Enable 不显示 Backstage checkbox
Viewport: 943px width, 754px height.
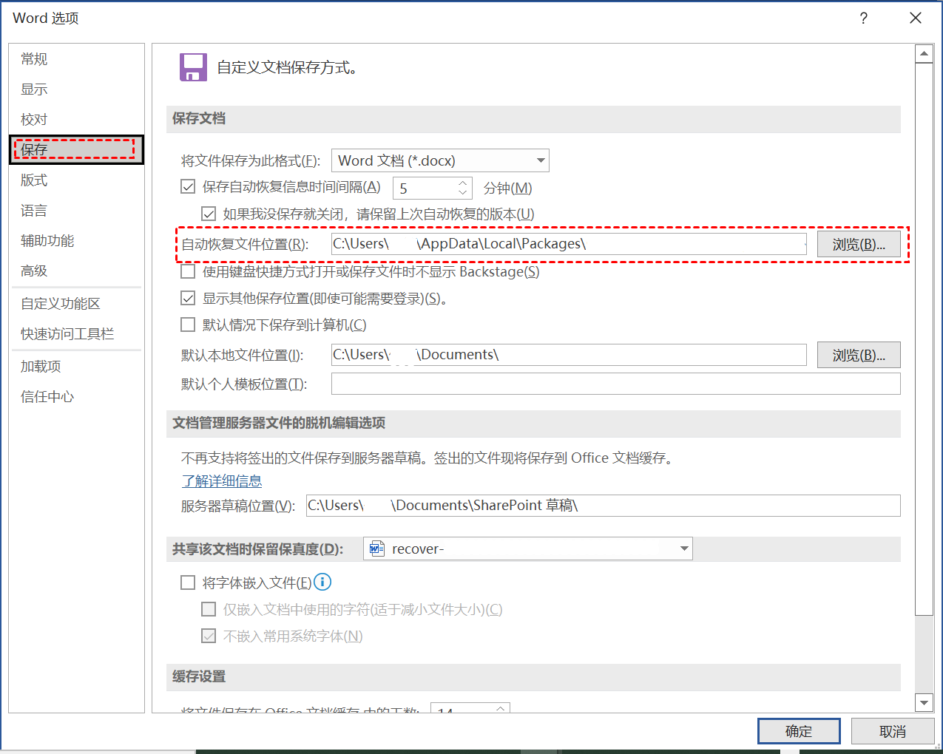(x=188, y=271)
